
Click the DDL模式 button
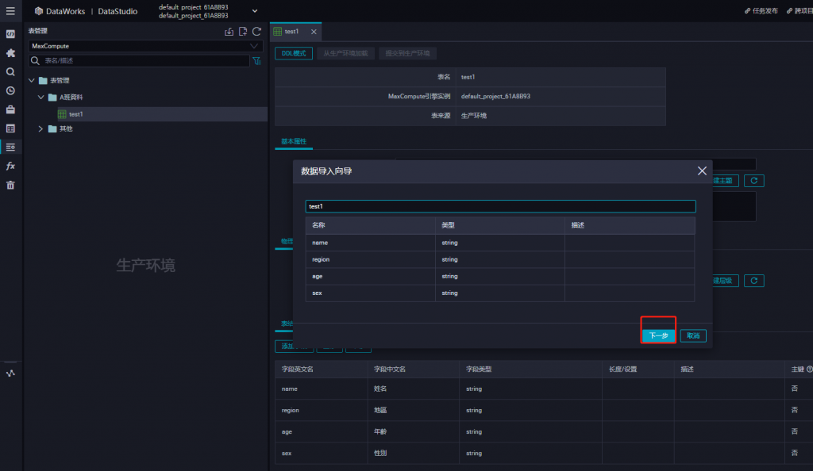294,53
